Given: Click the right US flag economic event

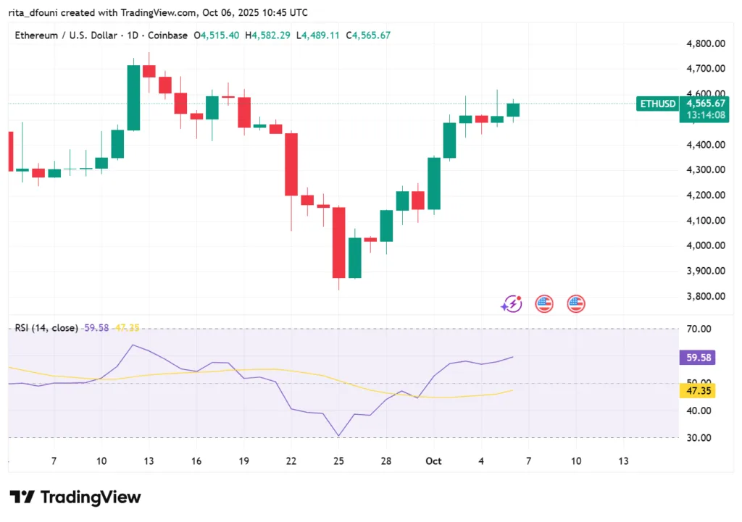Looking at the screenshot, I should [576, 304].
